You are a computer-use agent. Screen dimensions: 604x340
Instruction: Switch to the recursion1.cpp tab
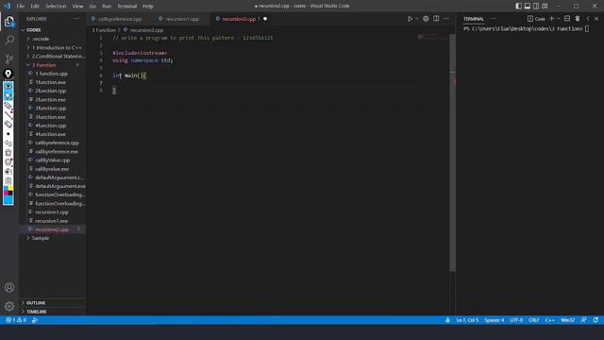point(181,19)
